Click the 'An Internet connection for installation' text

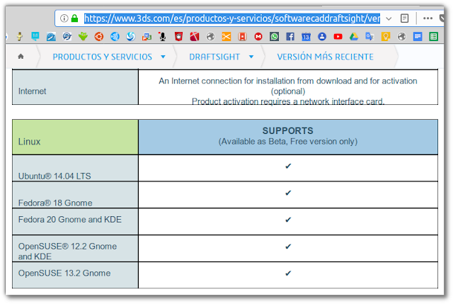click(288, 81)
